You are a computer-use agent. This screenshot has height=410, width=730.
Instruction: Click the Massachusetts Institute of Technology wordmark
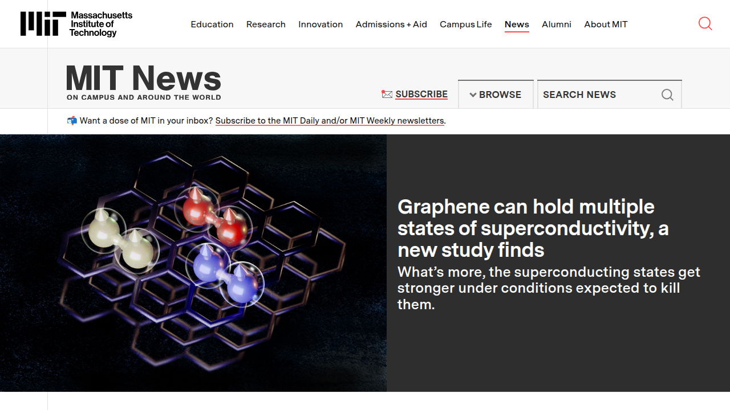pos(101,24)
